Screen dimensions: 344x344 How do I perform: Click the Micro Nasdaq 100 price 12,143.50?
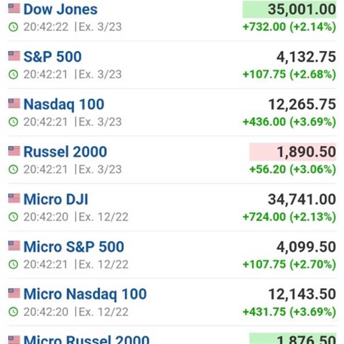click(x=302, y=294)
